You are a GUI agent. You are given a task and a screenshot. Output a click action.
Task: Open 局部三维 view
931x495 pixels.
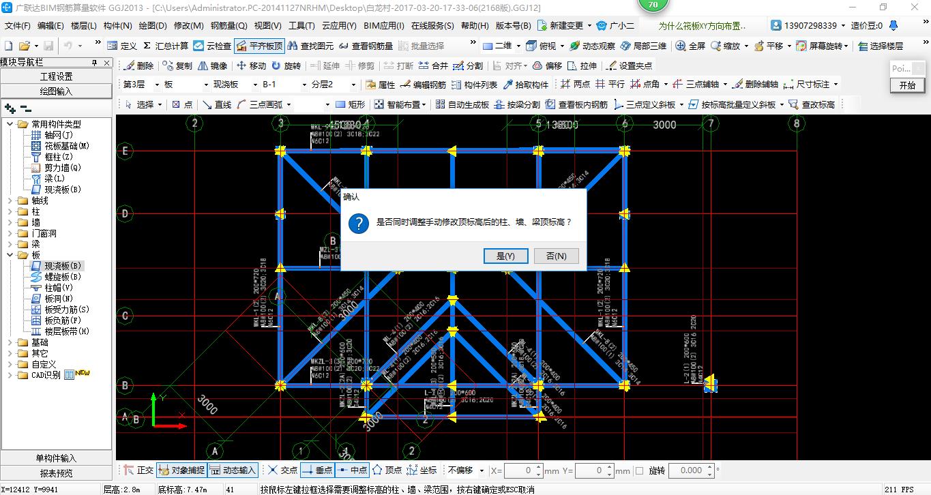click(x=643, y=46)
